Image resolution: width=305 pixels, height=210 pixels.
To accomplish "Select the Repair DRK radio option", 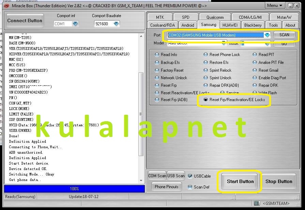I will point(255,85).
